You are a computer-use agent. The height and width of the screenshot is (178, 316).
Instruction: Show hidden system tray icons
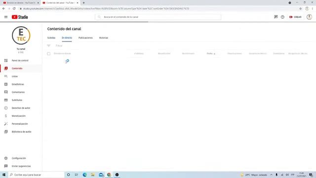pyautogui.click(x=271, y=175)
